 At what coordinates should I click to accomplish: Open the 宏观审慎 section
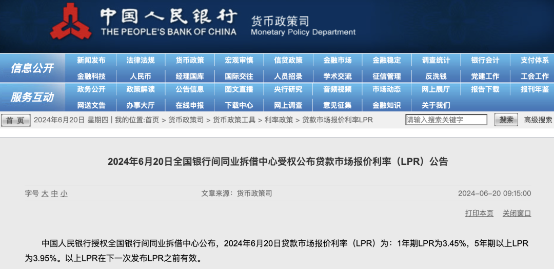pyautogui.click(x=239, y=61)
